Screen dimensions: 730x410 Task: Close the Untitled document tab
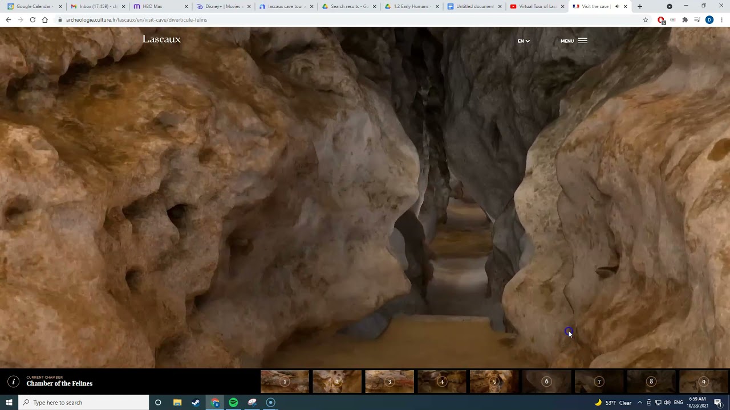(500, 6)
